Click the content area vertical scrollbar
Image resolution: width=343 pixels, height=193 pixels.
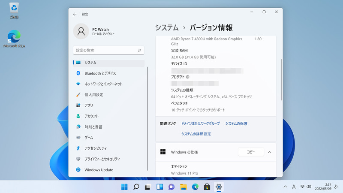[x=282, y=80]
